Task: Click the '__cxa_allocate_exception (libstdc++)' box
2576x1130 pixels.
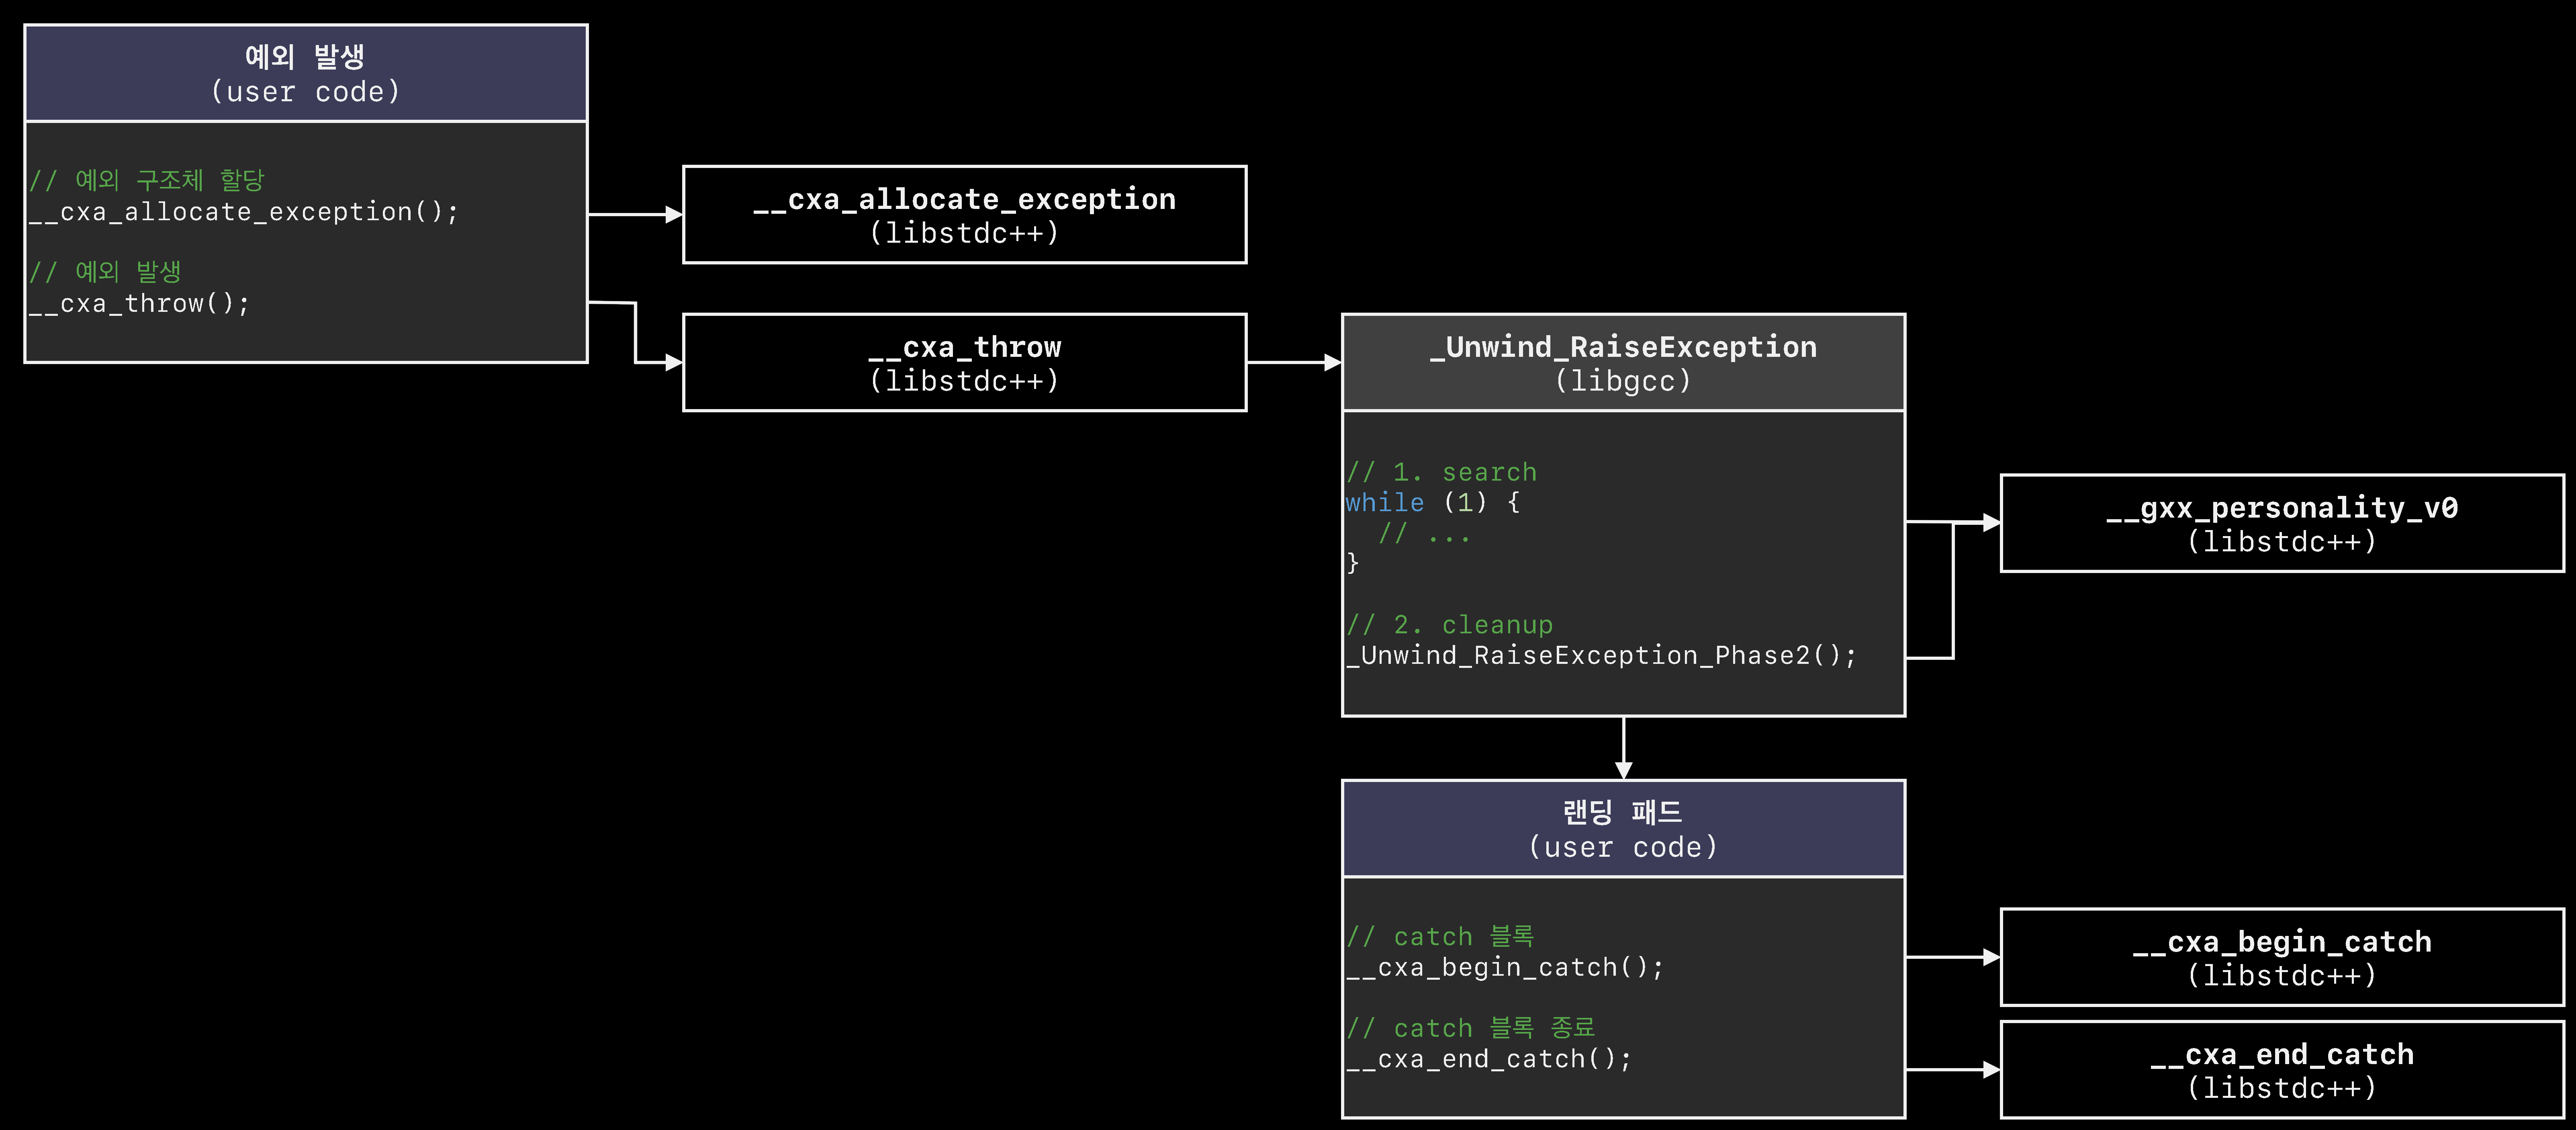Action: 964,215
